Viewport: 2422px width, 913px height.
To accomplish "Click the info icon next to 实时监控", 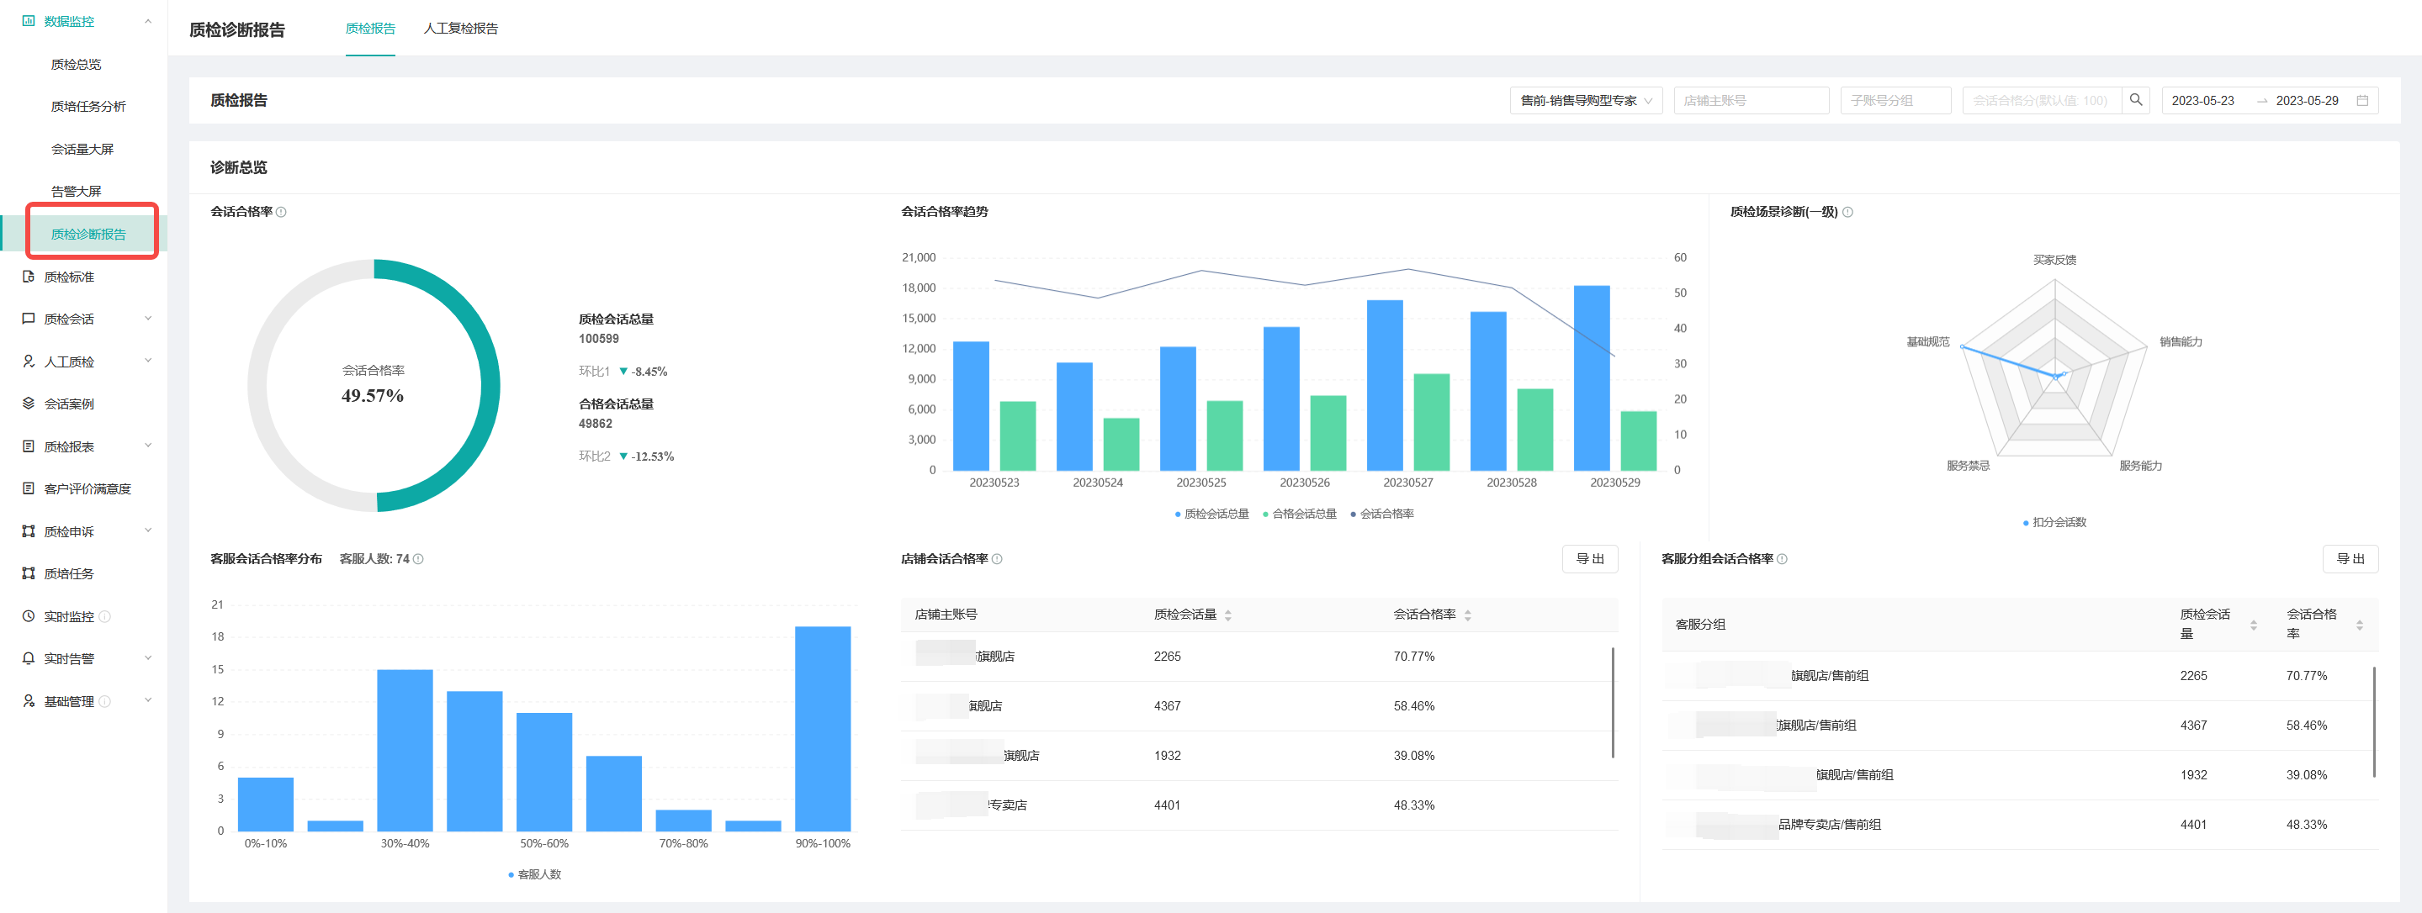I will 104,616.
